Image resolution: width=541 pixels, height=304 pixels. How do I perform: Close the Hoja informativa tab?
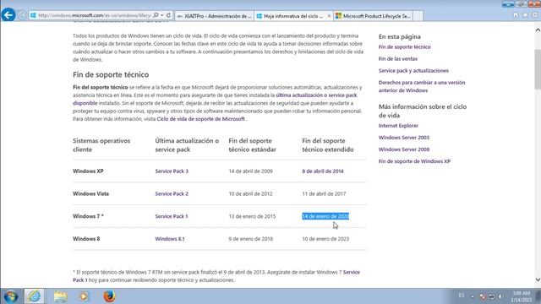329,16
